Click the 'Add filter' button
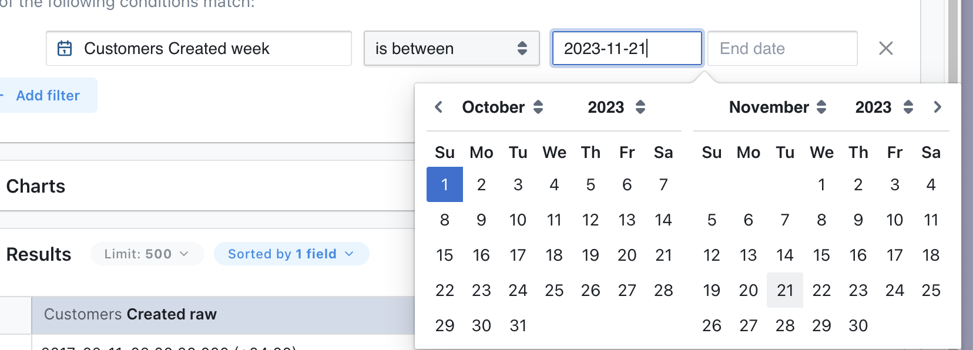The width and height of the screenshot is (973, 350). pyautogui.click(x=48, y=95)
